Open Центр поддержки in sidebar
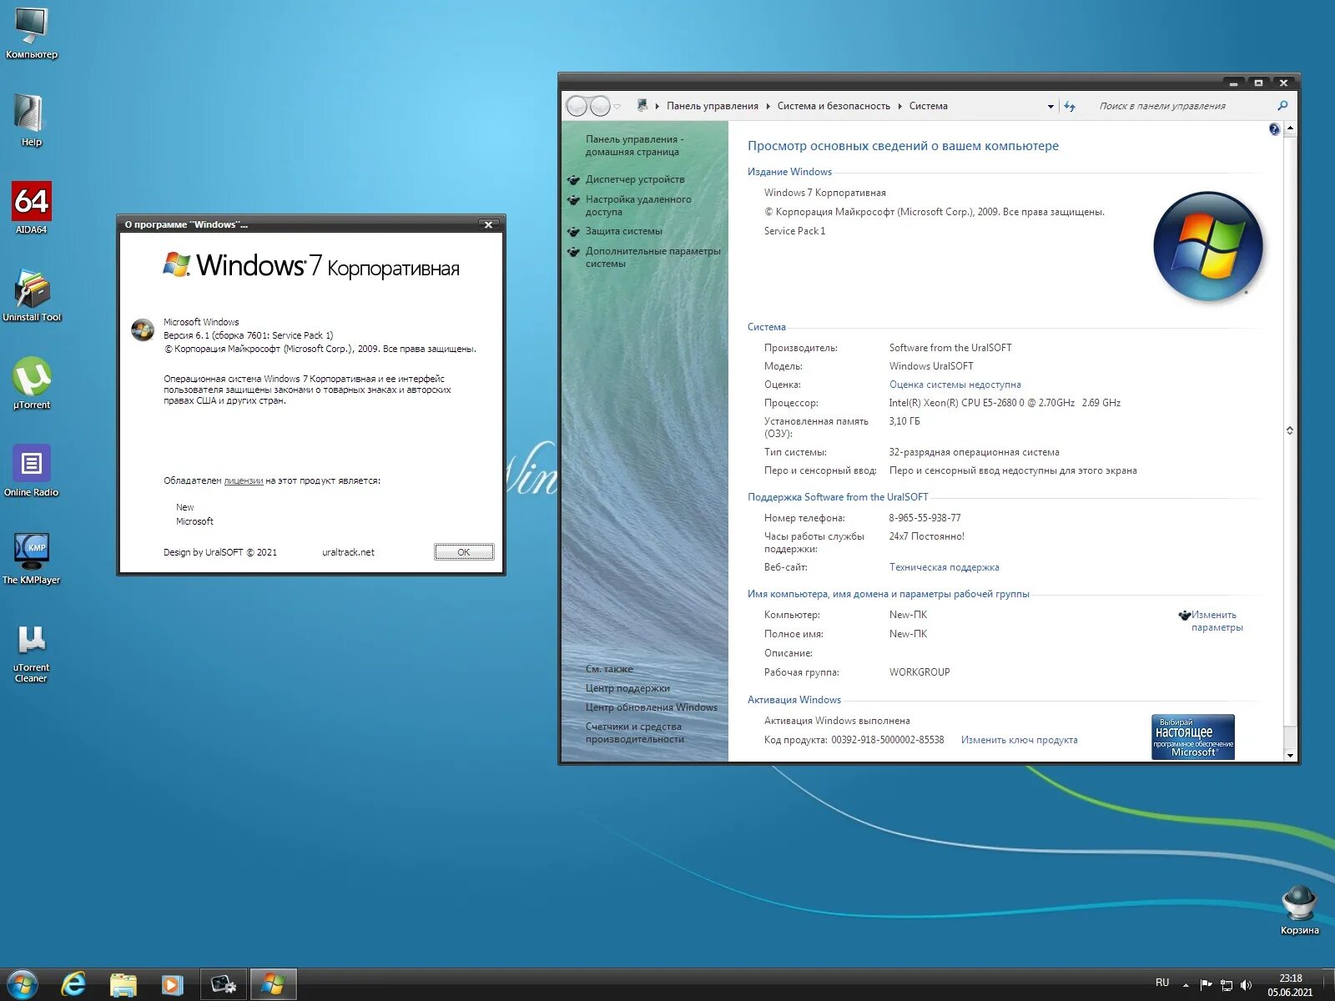The width and height of the screenshot is (1335, 1001). (627, 688)
